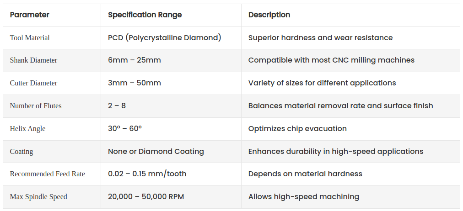Select the Coating row label
Viewport: 463px width, 211px height.
(x=22, y=152)
